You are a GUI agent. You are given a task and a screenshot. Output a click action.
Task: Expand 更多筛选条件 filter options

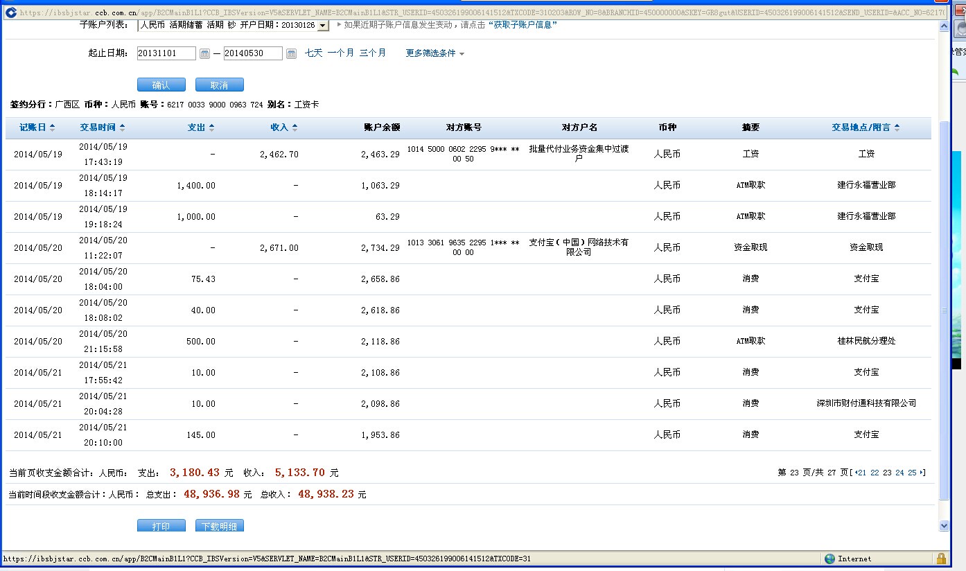pos(434,53)
